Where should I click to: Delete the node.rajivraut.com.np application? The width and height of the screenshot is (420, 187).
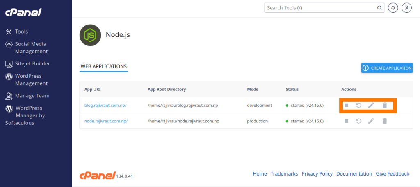pos(385,121)
